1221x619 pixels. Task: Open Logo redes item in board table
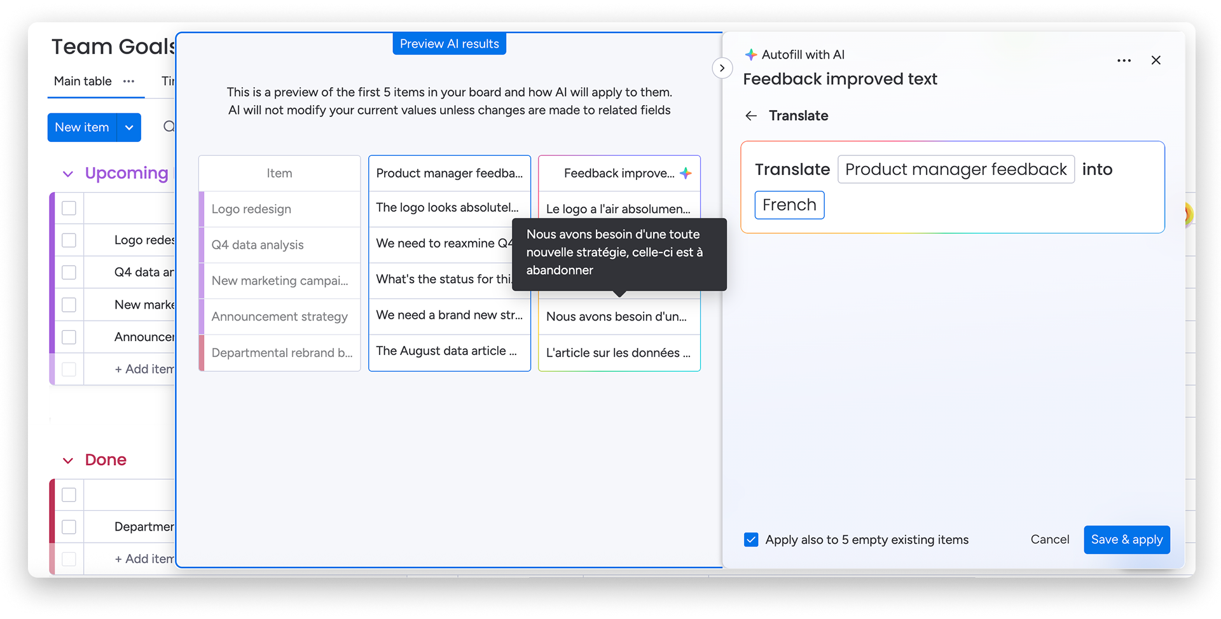[x=144, y=240]
